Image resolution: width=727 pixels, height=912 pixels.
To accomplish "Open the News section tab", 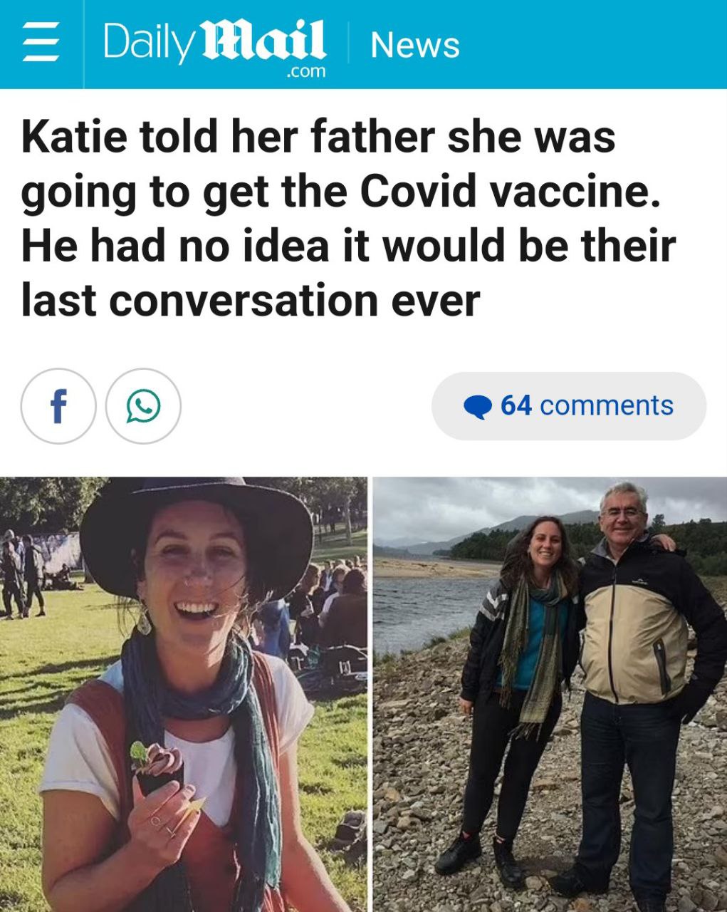I will coord(415,45).
